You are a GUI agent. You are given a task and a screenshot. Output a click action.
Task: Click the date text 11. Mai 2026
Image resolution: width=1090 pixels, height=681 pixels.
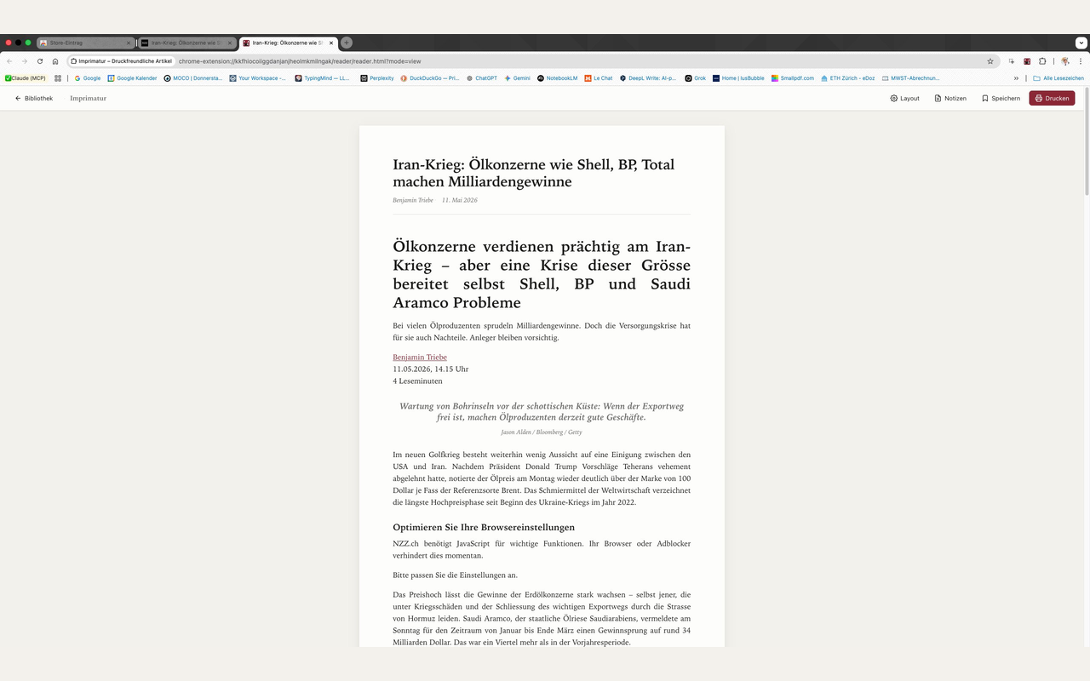coord(460,200)
